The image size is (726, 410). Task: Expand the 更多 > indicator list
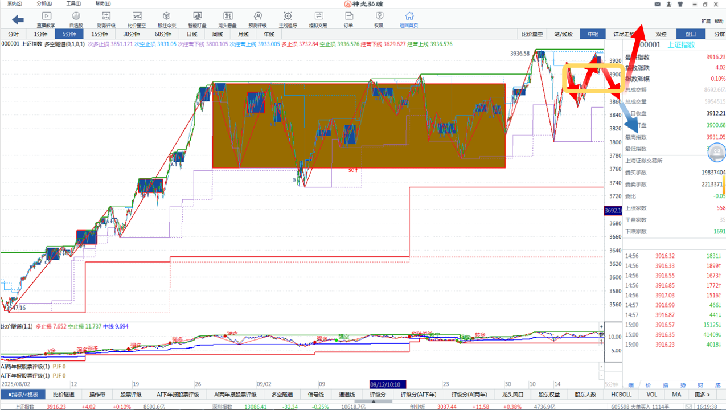click(x=702, y=394)
